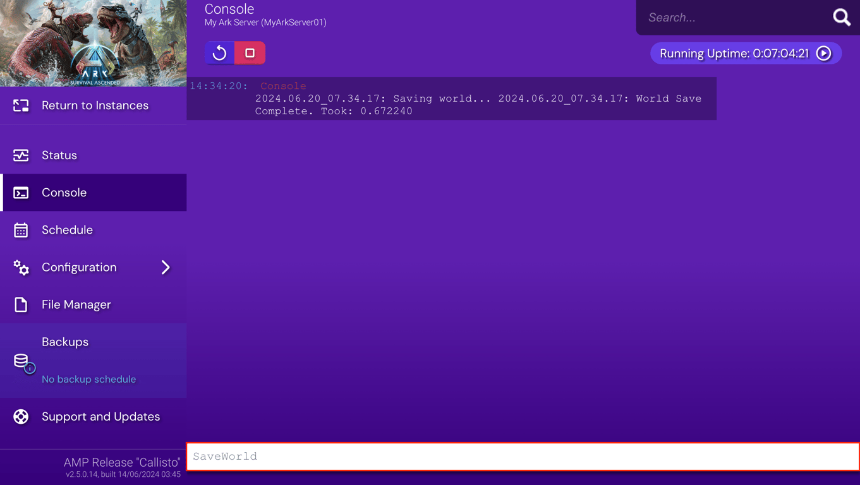Screen dimensions: 860x485
Task: Select the Console menu entry
Action: click(x=64, y=192)
